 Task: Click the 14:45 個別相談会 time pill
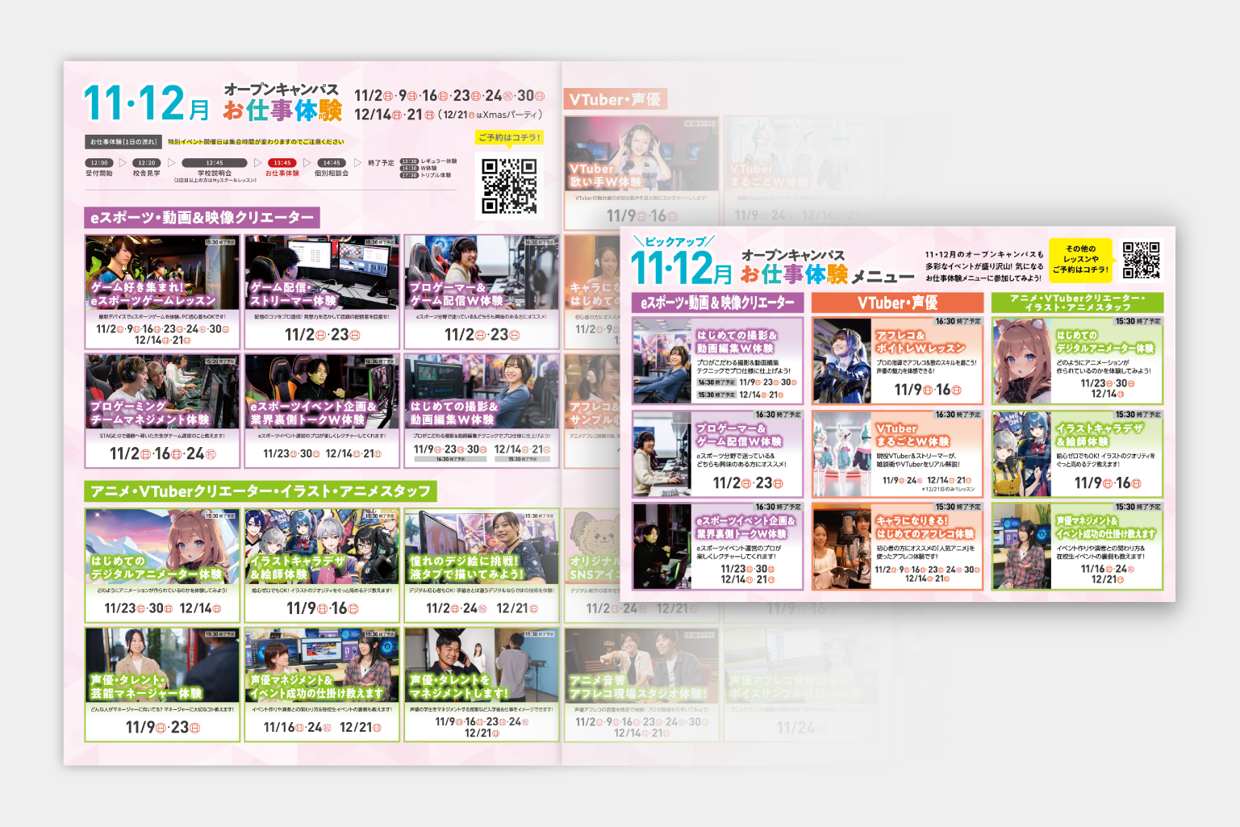pos(332,163)
